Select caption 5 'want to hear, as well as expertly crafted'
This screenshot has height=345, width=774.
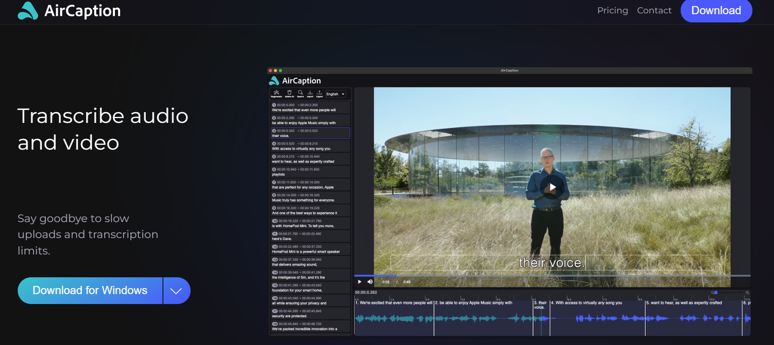310,159
